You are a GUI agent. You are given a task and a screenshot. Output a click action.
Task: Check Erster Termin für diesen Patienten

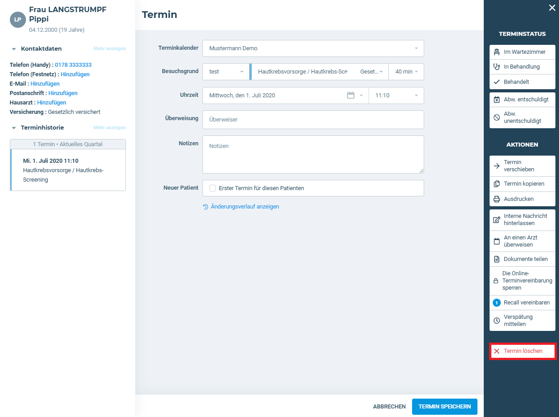[213, 188]
